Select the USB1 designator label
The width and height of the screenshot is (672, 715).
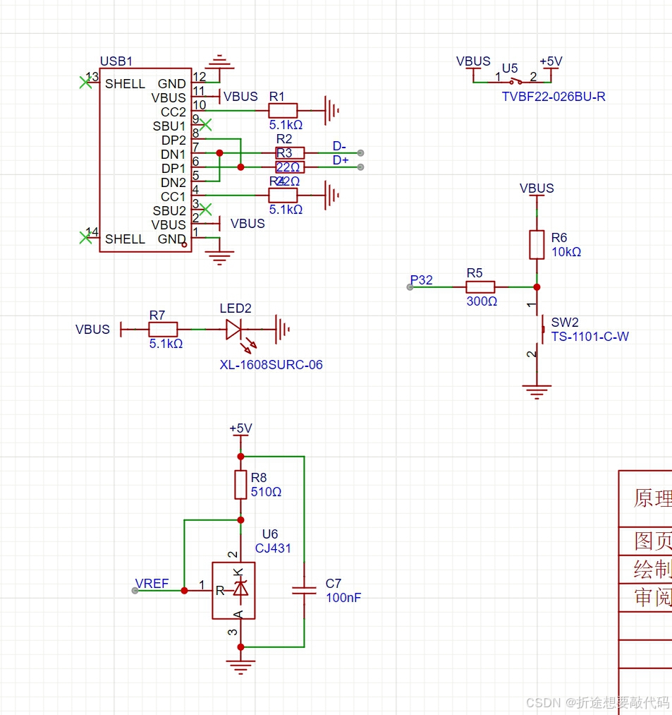116,61
